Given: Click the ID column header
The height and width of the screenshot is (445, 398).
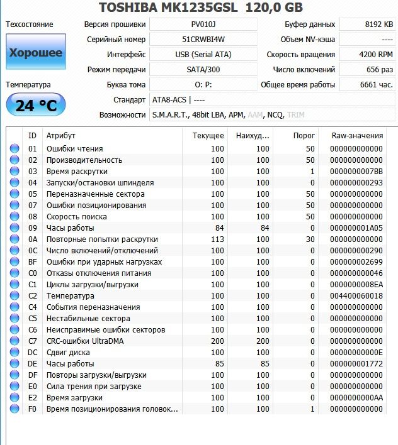Looking at the screenshot, I should (32, 136).
